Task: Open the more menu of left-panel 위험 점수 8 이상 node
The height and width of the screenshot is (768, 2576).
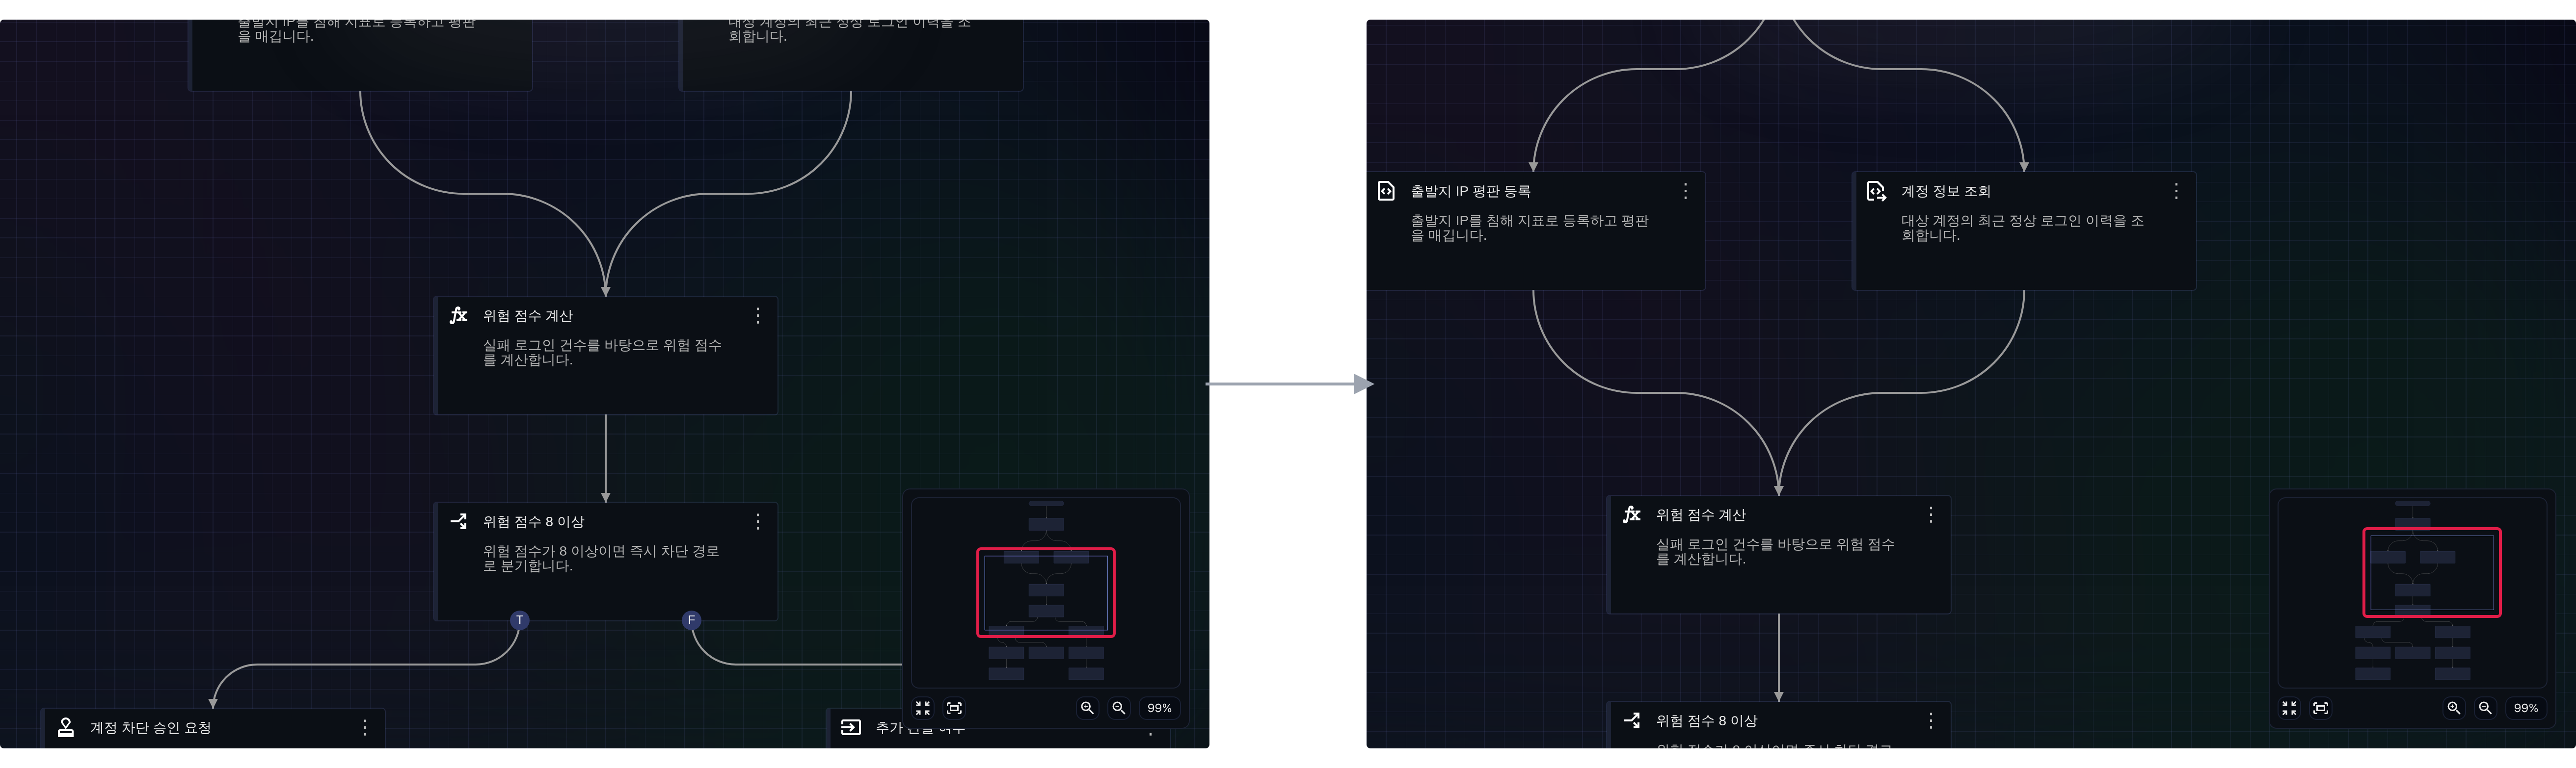Action: pyautogui.click(x=758, y=521)
